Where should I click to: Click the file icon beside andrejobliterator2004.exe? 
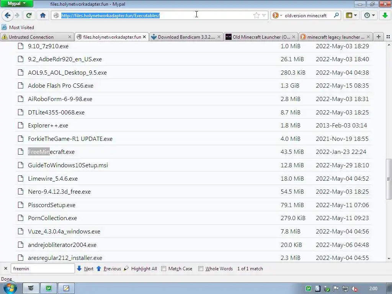[21, 245]
